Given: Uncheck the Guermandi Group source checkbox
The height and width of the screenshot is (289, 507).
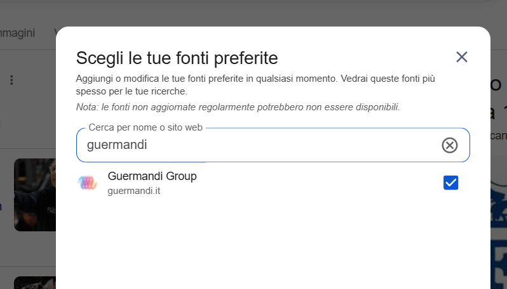Looking at the screenshot, I should [450, 183].
